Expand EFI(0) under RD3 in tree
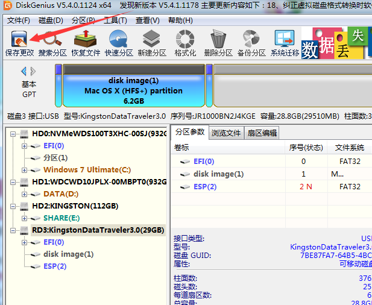This screenshot has width=372, height=305. click(24, 242)
